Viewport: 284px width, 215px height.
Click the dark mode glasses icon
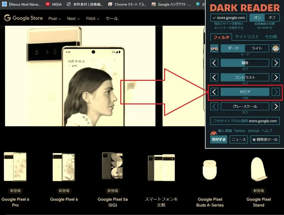pyautogui.click(x=214, y=48)
